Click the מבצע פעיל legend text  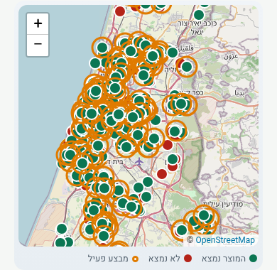click(108, 259)
